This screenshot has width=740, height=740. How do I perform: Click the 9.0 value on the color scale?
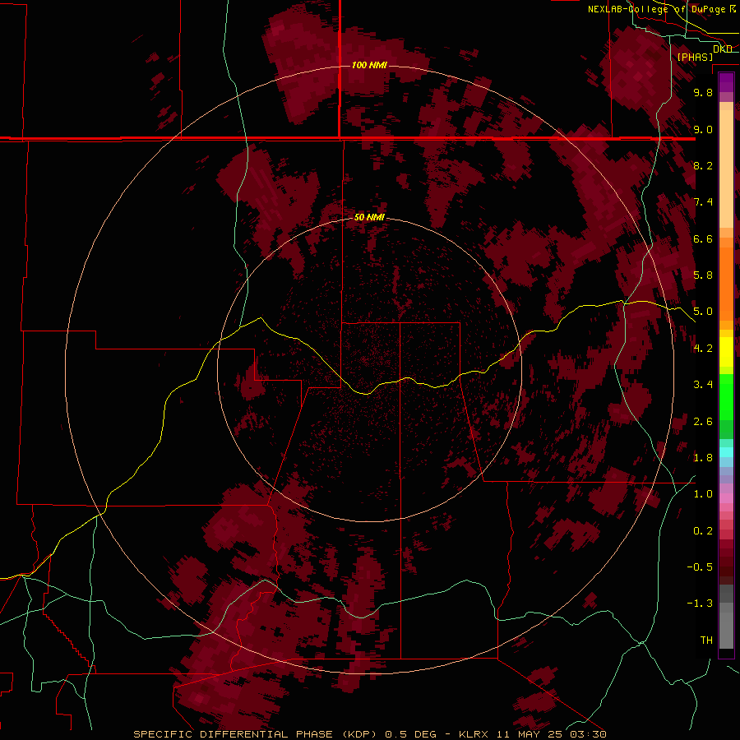703,129
